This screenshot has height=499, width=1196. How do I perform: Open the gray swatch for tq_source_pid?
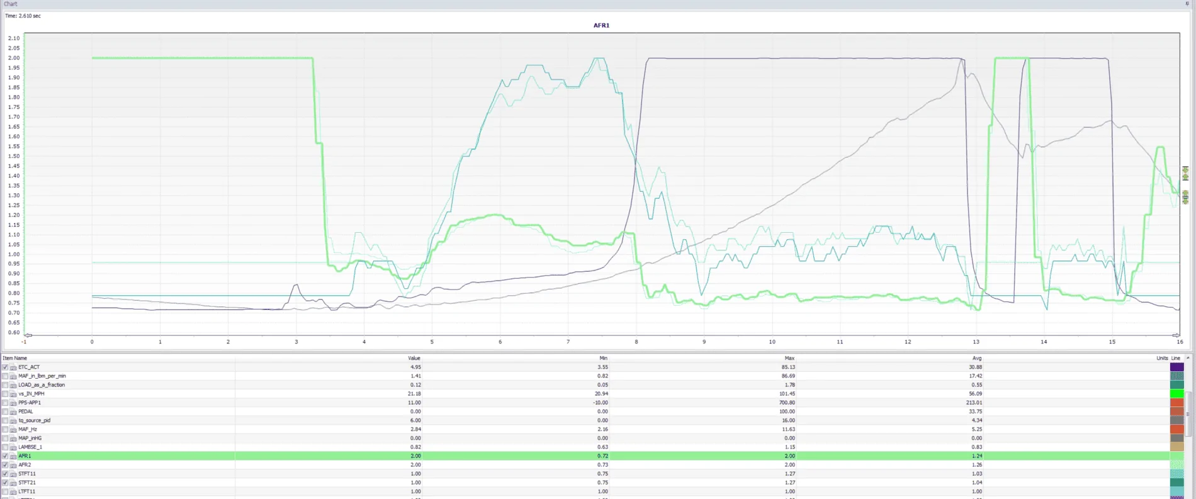(x=1176, y=420)
